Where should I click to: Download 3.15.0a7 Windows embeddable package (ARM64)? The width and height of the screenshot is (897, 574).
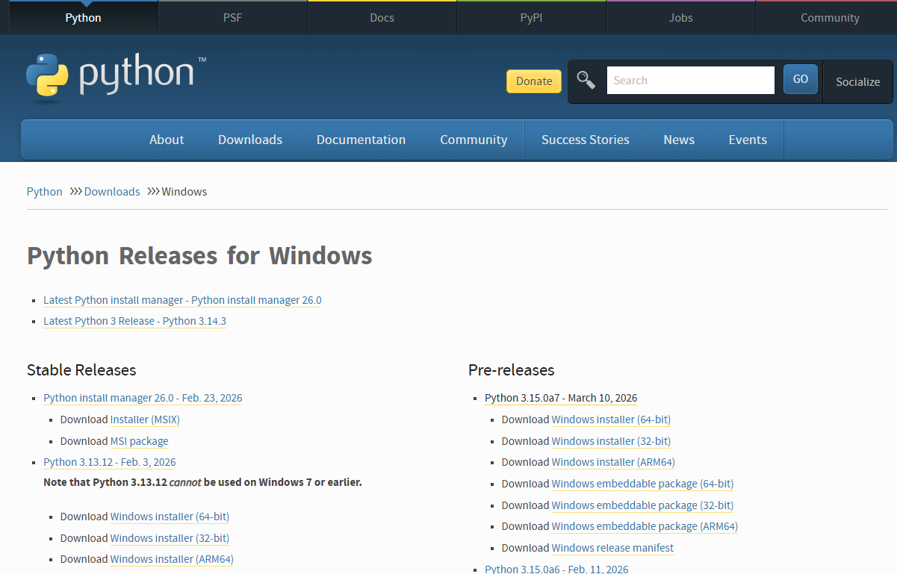tap(645, 526)
